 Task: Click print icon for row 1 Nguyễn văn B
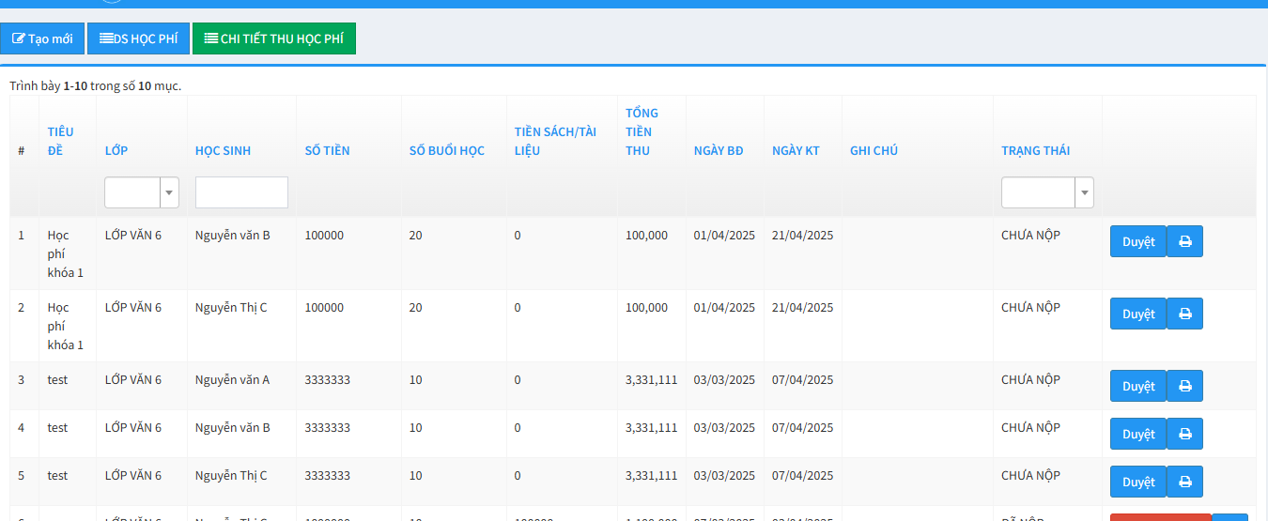click(1184, 241)
